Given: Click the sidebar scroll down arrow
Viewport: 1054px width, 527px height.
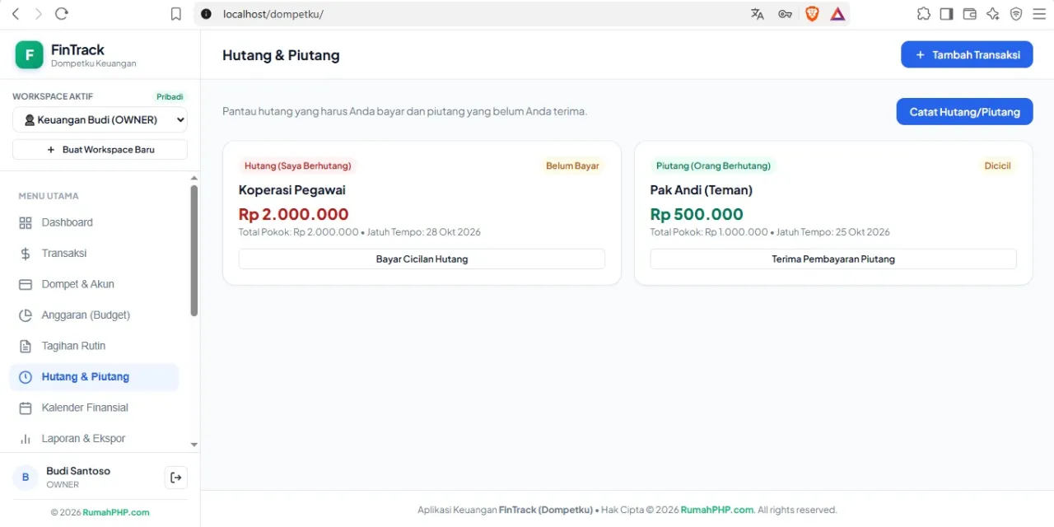Looking at the screenshot, I should pyautogui.click(x=194, y=445).
